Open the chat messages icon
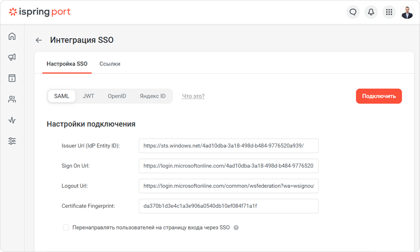Image resolution: width=420 pixels, height=252 pixels. [x=353, y=12]
